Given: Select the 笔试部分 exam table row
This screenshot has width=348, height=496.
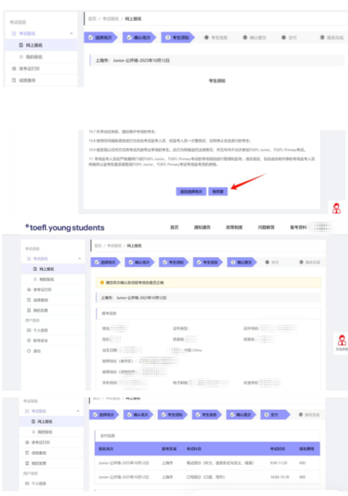Looking at the screenshot, I should (x=207, y=462).
